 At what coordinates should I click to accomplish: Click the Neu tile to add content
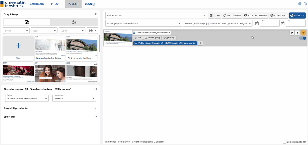pos(18,48)
